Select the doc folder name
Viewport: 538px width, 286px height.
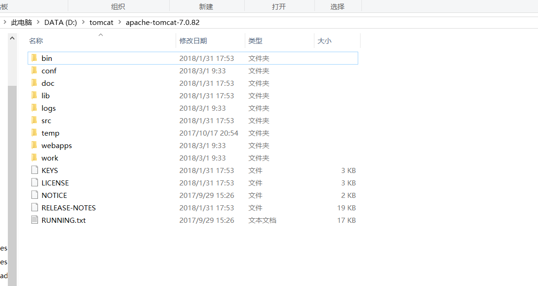point(47,83)
